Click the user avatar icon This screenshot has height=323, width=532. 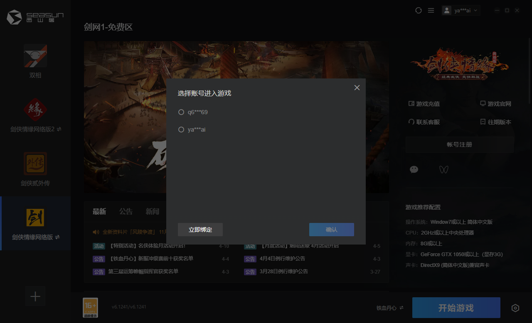447,10
